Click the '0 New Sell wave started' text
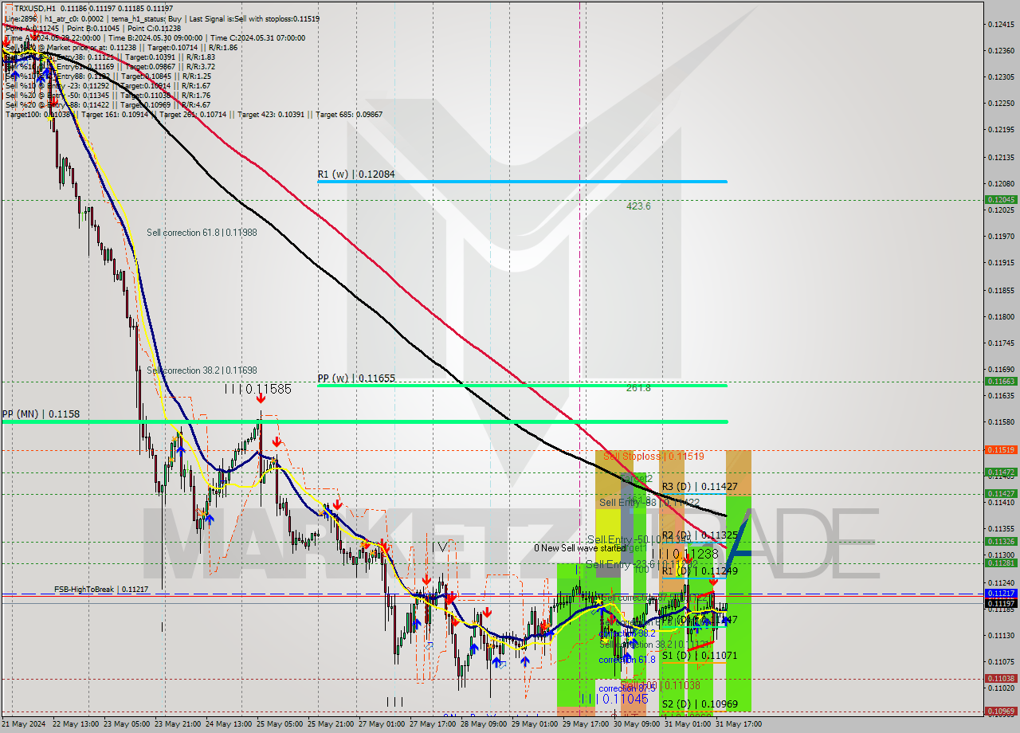Screen dimensions: 1020x733 580,548
